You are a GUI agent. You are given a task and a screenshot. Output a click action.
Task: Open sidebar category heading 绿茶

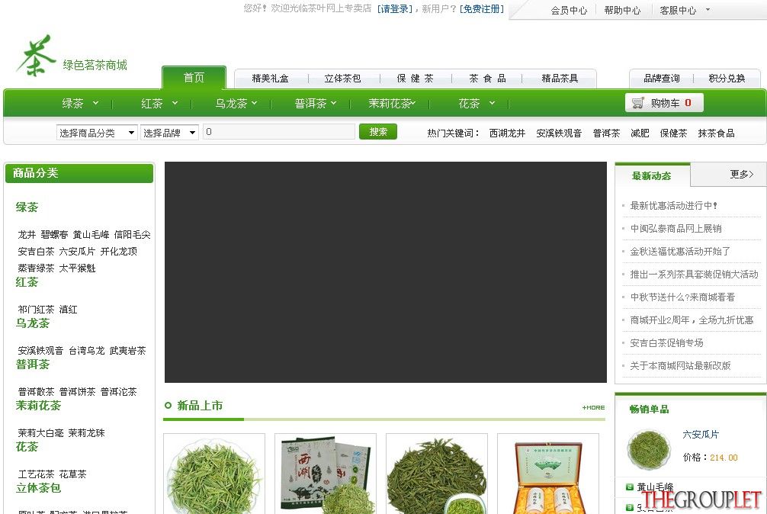click(27, 207)
